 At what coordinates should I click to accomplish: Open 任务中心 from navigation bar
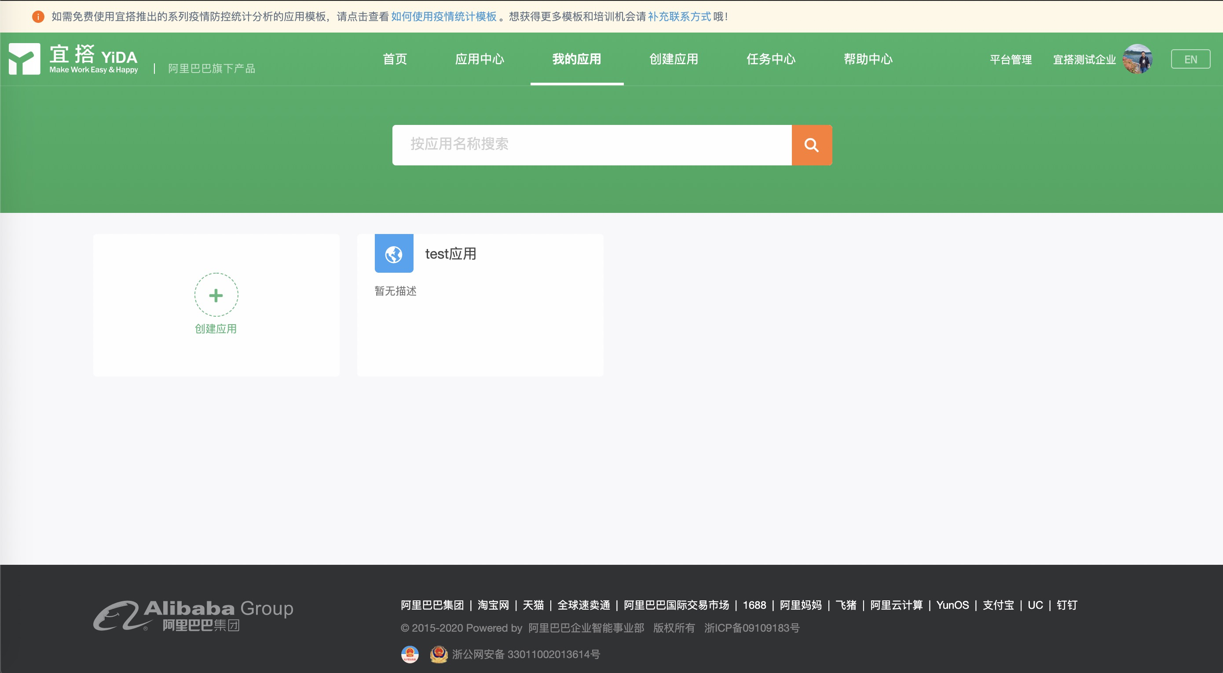771,59
